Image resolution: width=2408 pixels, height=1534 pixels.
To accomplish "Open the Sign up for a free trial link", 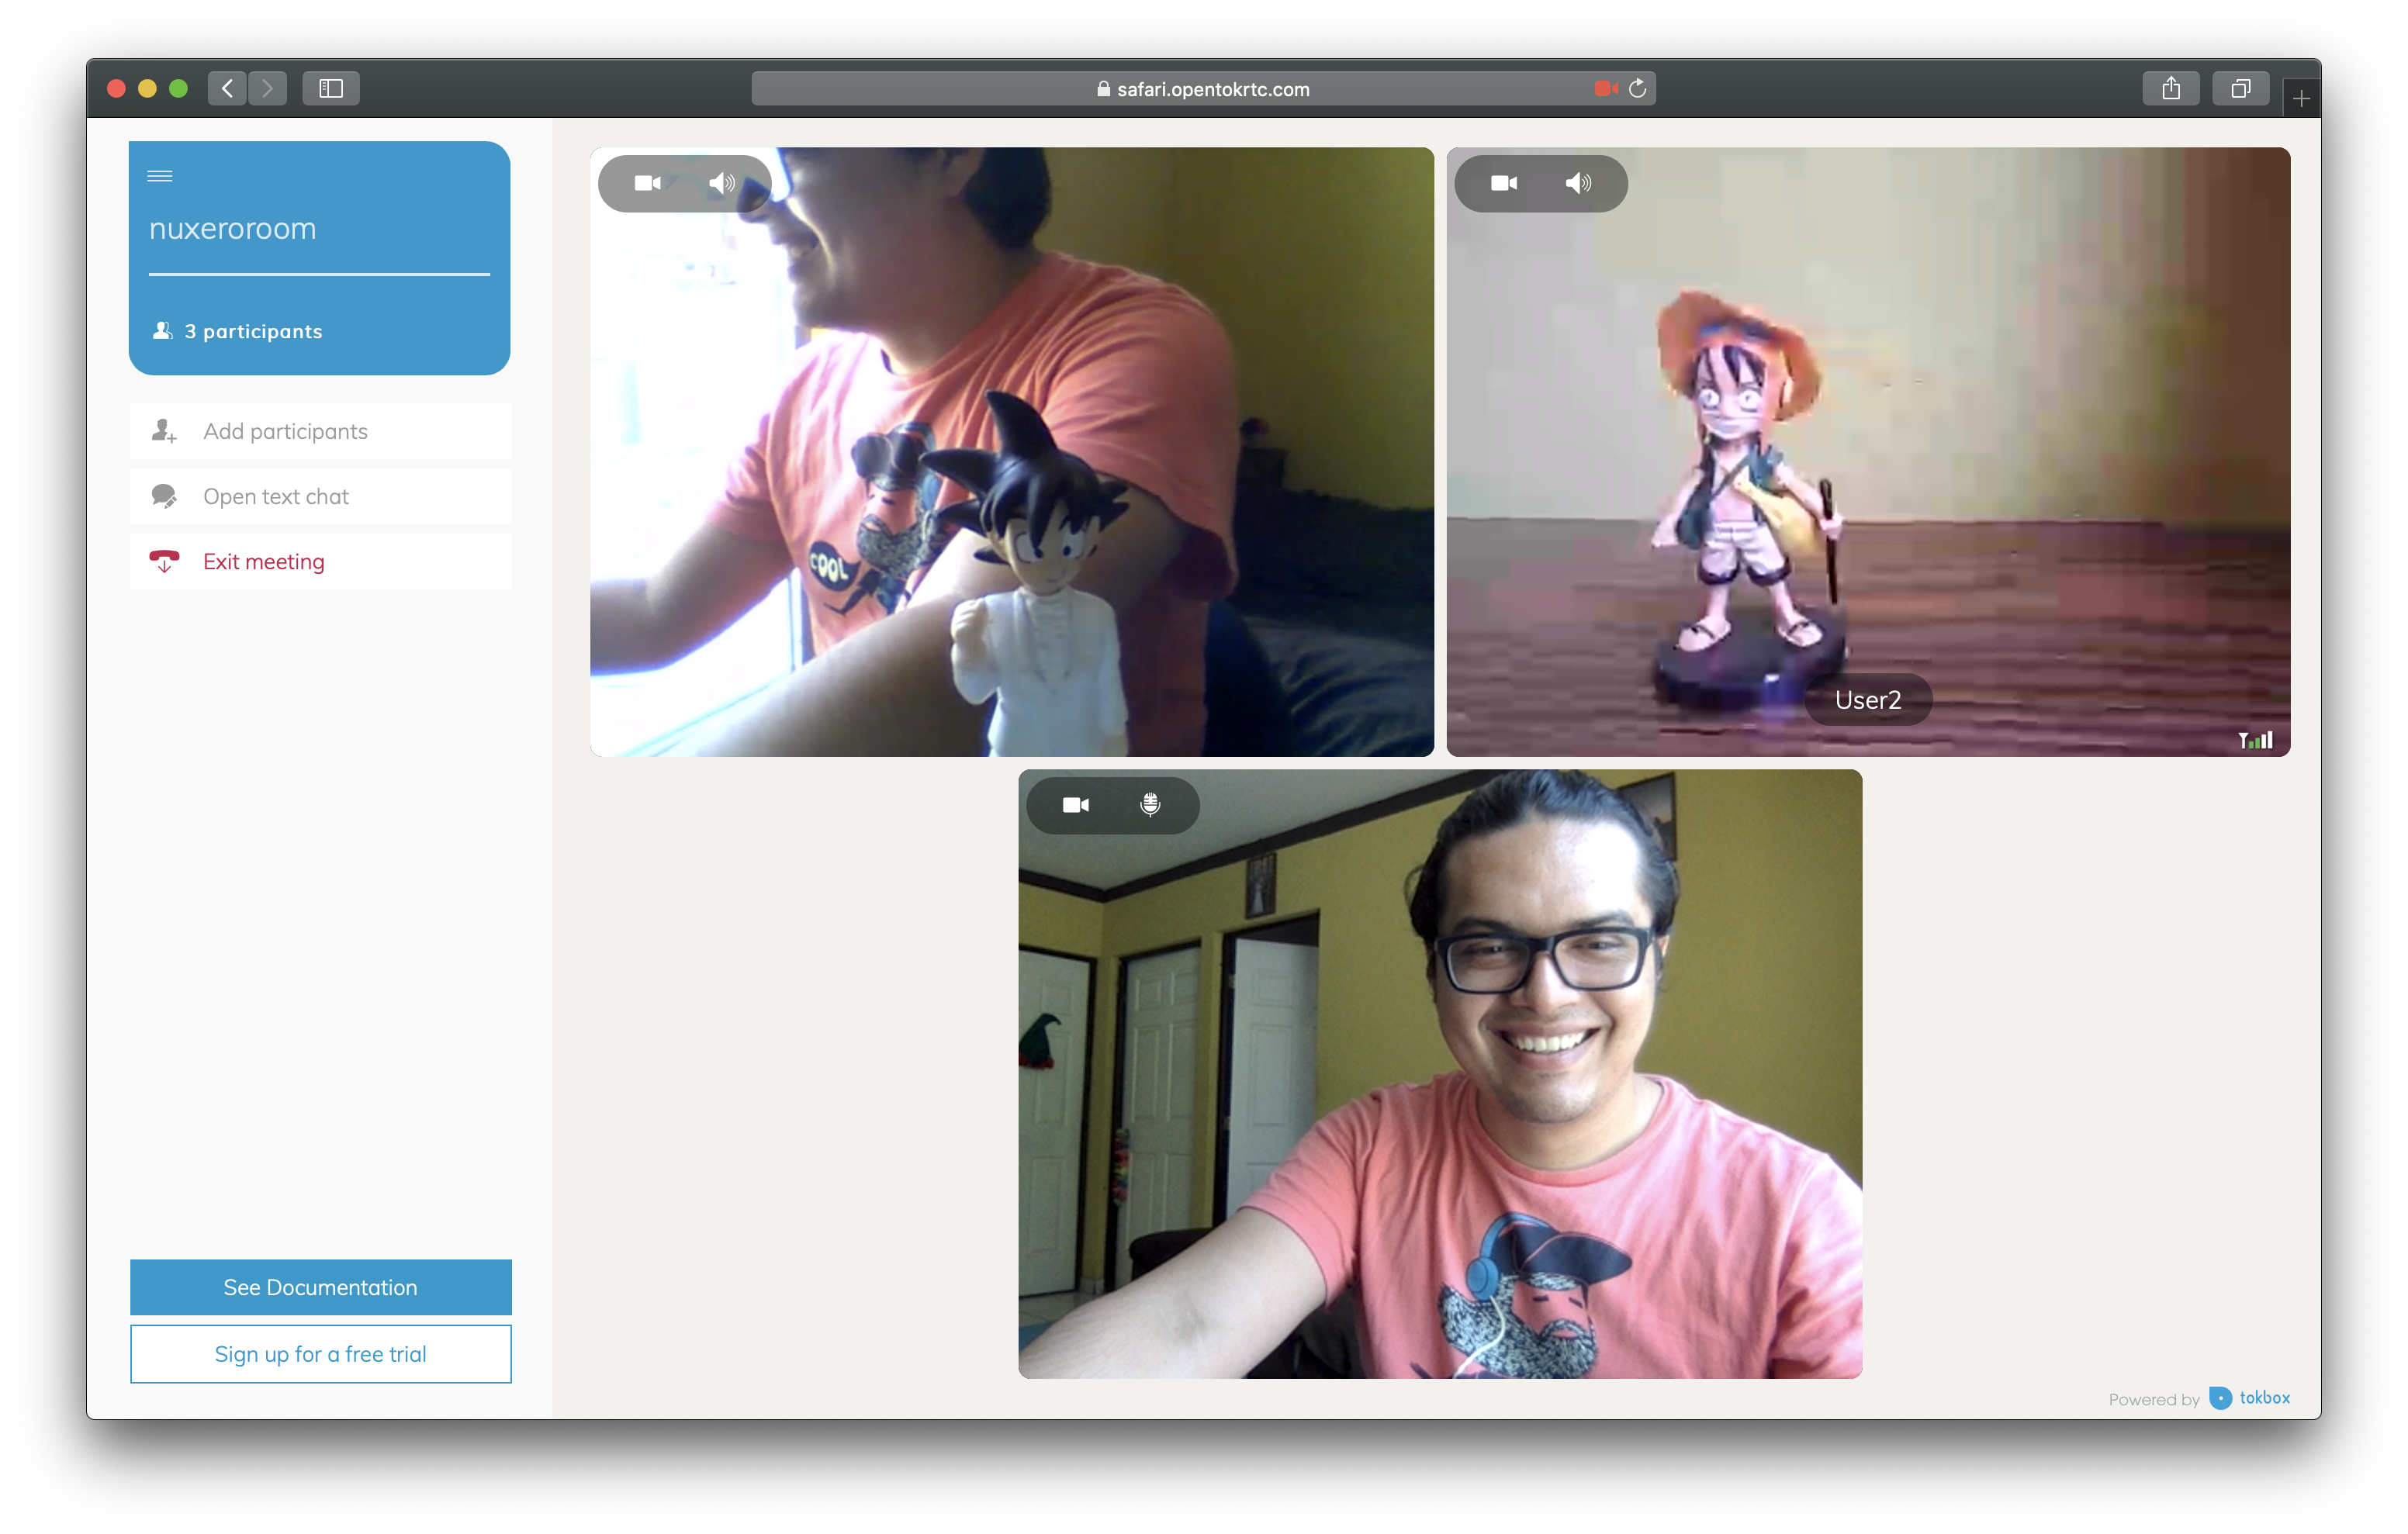I will coord(320,1354).
